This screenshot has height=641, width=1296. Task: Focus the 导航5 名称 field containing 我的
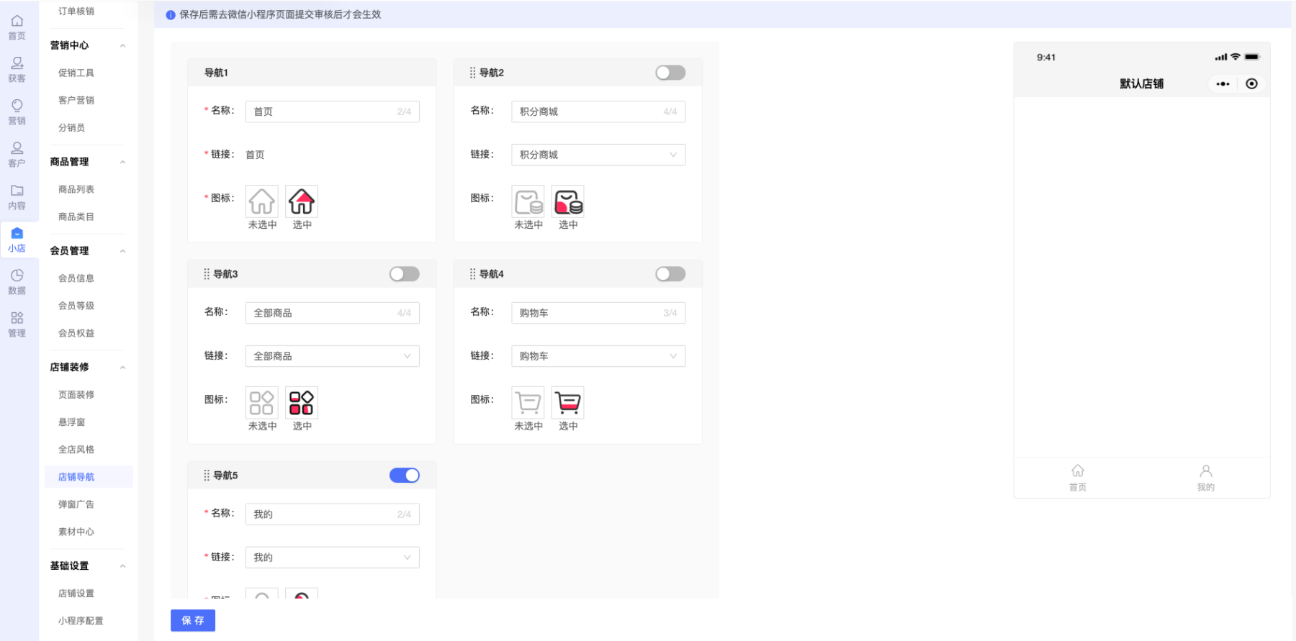coord(333,514)
